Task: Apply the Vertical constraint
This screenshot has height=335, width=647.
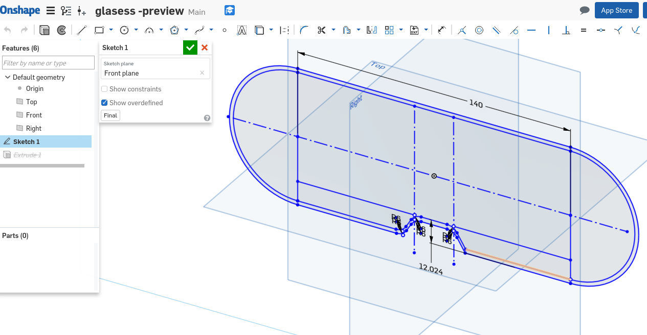Action: (549, 30)
